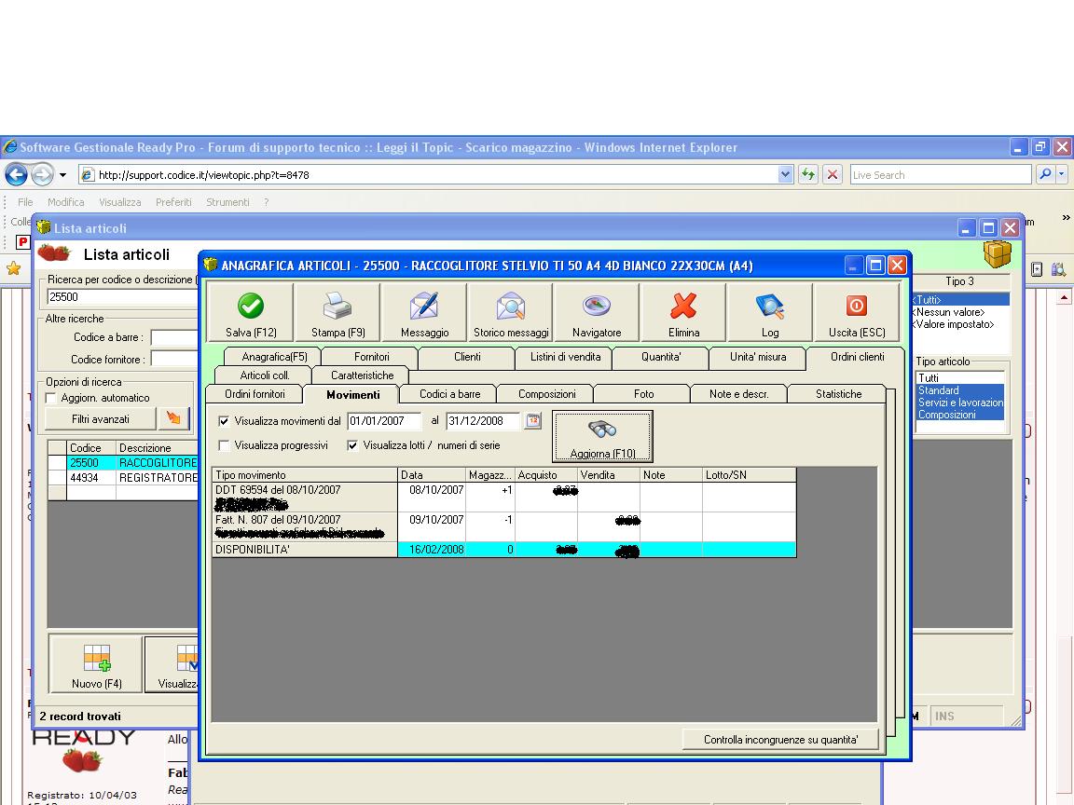Click the yellow cube icon in Lista articoli
Viewport: 1074px width, 805px height.
(x=998, y=254)
